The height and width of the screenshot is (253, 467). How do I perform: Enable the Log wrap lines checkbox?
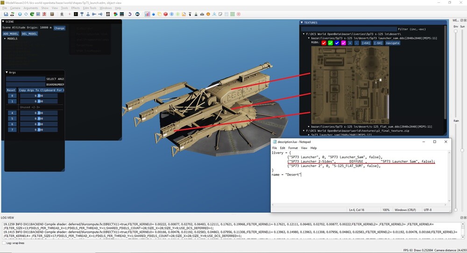(4, 243)
